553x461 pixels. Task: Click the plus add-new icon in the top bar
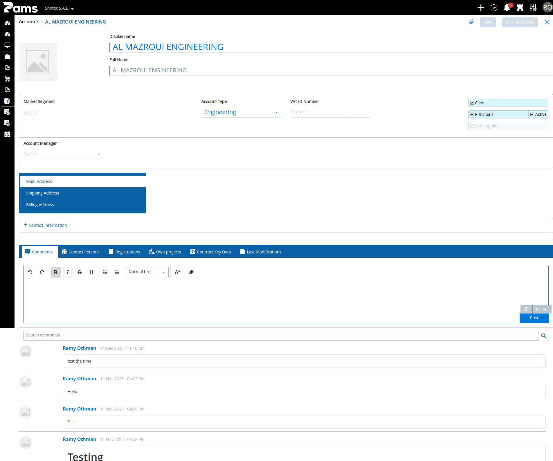coord(481,8)
